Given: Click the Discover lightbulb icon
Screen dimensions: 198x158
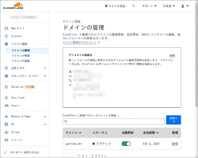Looking at the screenshot, I should point(6,36).
